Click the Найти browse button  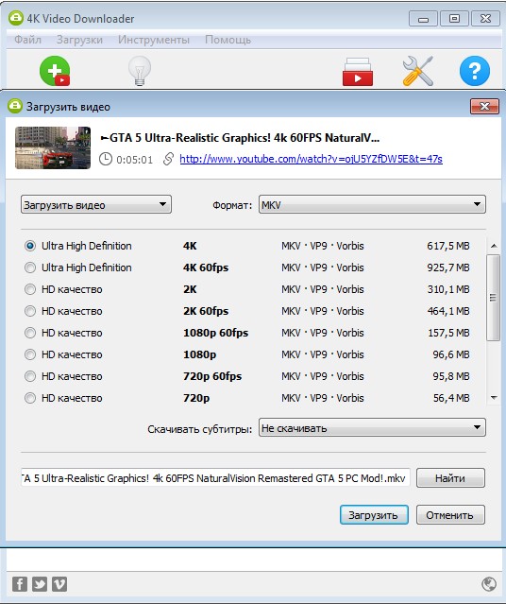tap(450, 478)
